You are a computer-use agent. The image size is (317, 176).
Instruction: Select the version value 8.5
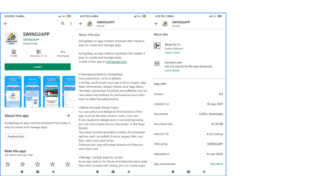[x=221, y=94]
